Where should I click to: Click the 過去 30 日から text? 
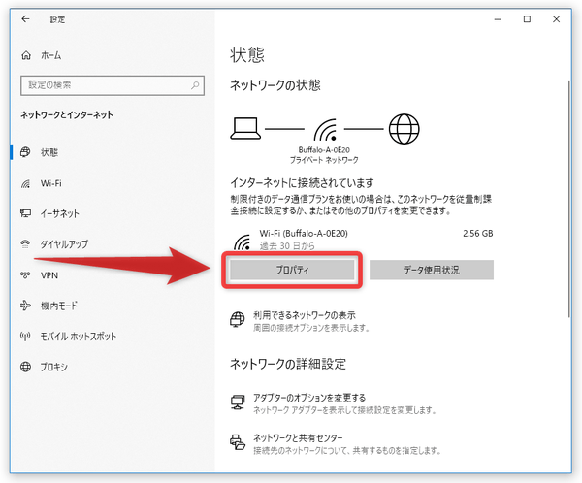coord(287,245)
